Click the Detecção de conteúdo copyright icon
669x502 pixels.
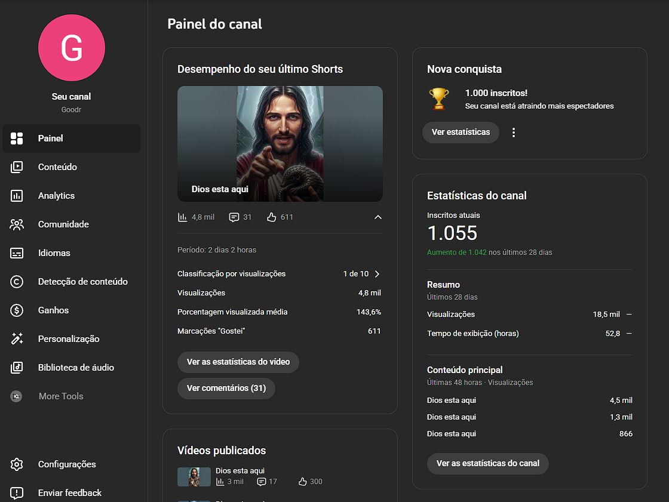(17, 282)
